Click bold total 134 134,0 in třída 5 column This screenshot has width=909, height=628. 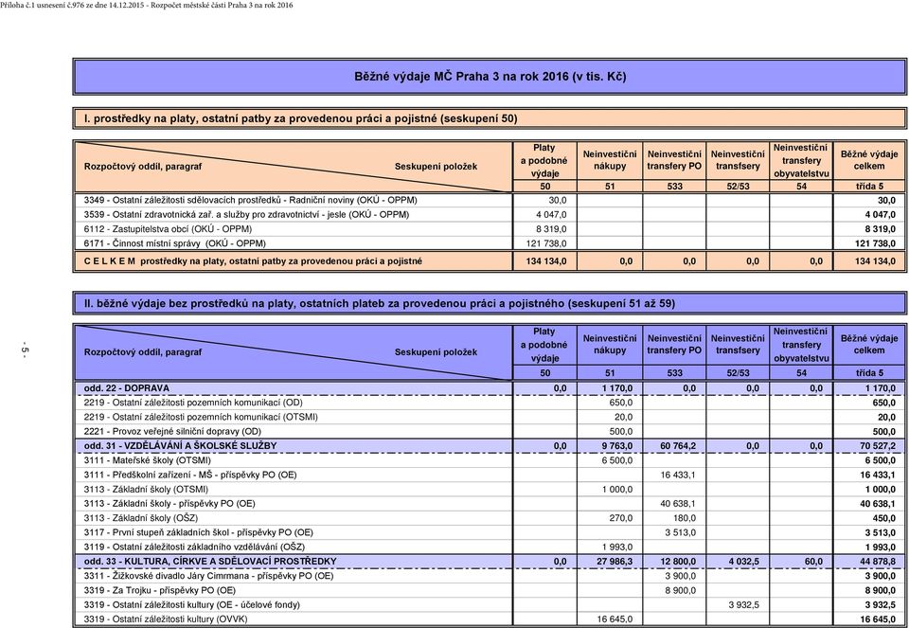[x=875, y=261]
